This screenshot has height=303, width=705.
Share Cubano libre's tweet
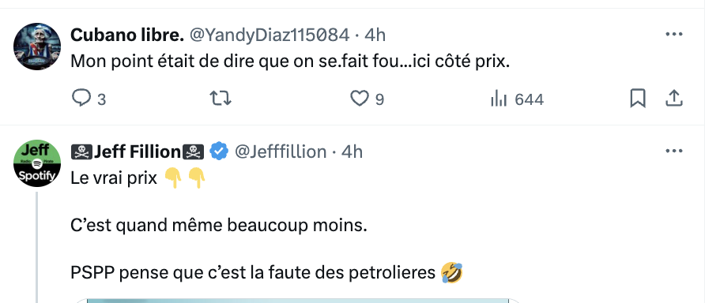pyautogui.click(x=674, y=99)
